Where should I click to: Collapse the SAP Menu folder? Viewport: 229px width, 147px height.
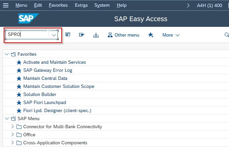7,118
